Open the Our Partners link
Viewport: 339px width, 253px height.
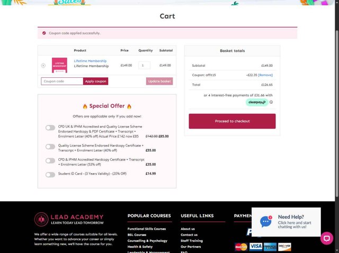pos(191,247)
